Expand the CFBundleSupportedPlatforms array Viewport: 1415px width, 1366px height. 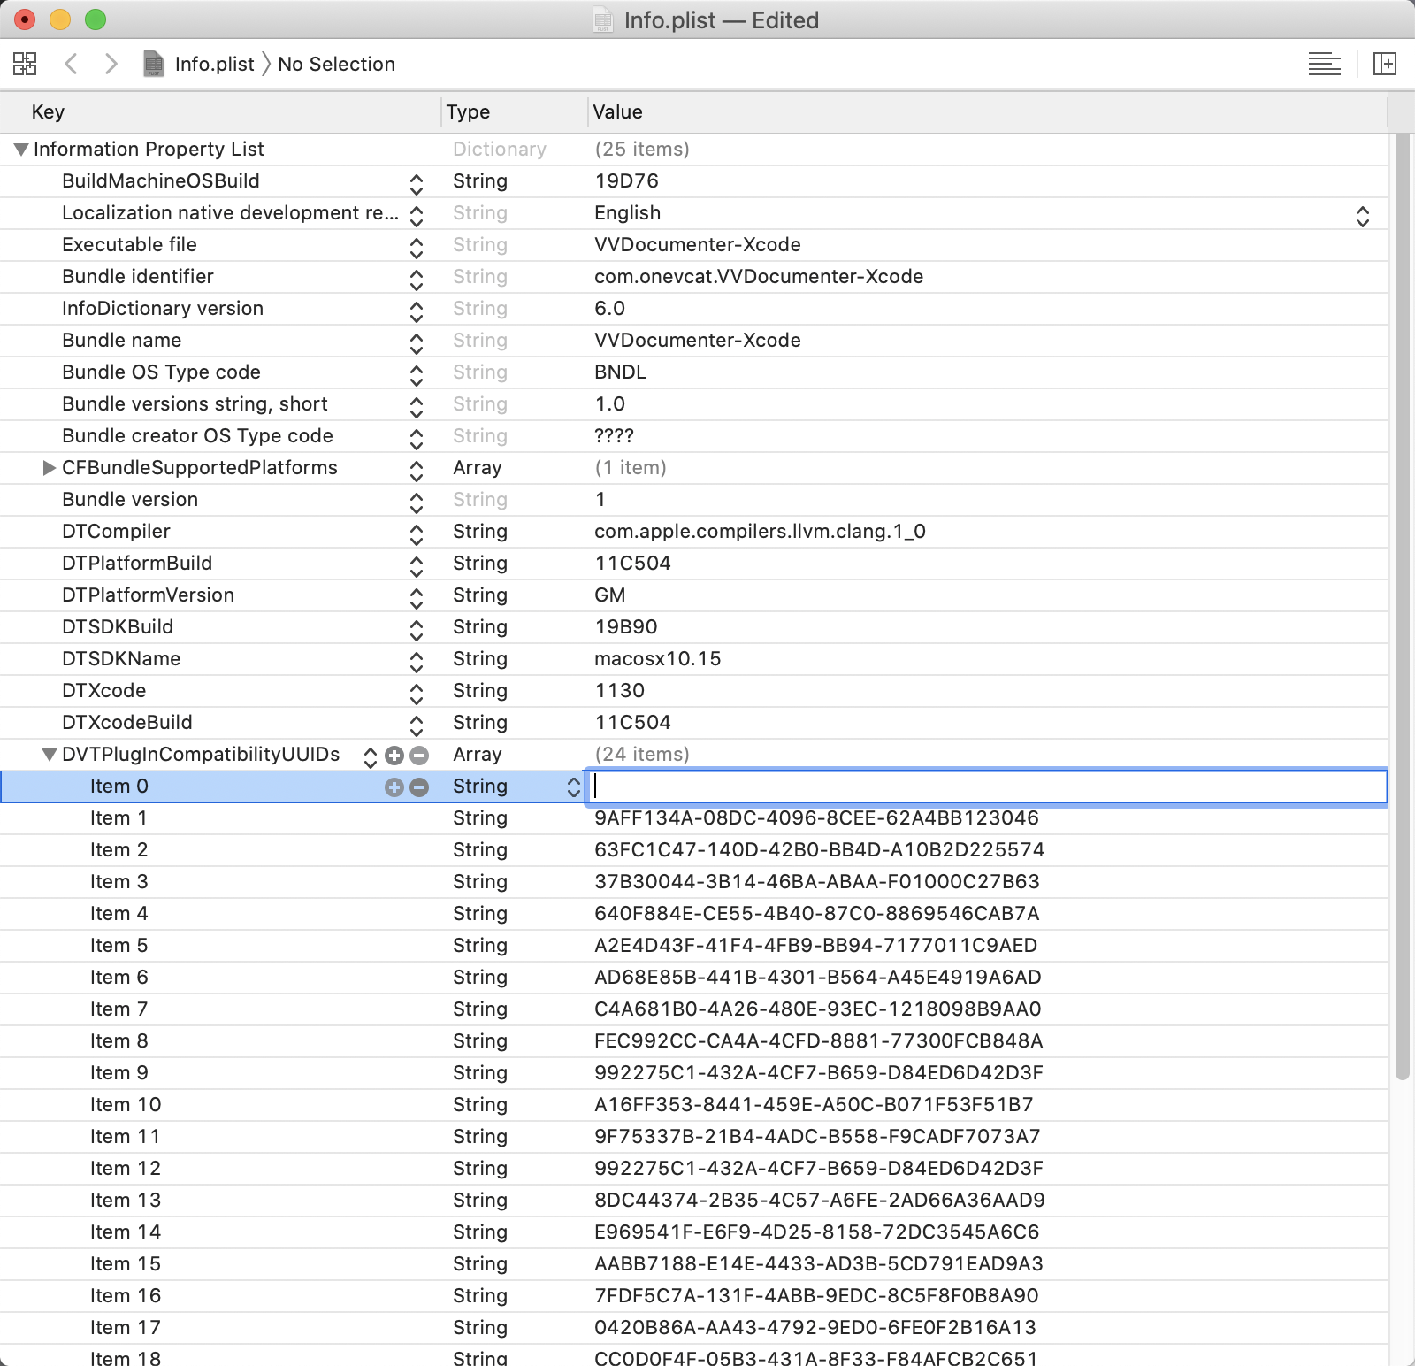point(50,468)
